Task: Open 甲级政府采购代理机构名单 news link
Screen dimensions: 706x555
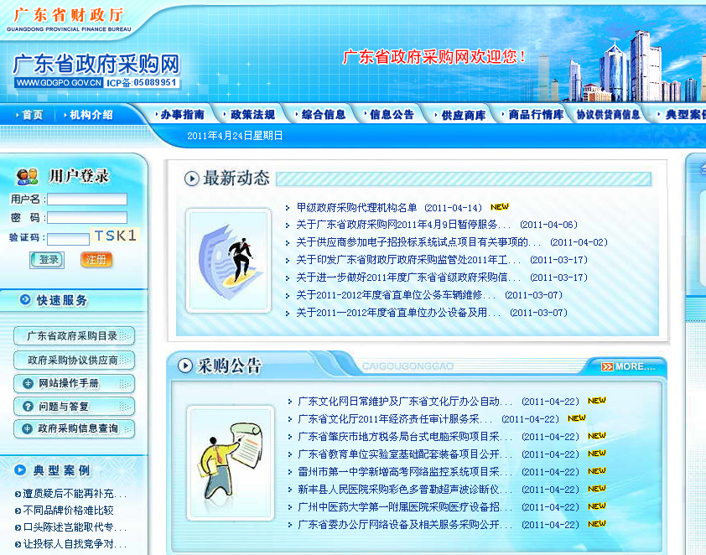Action: coord(356,208)
